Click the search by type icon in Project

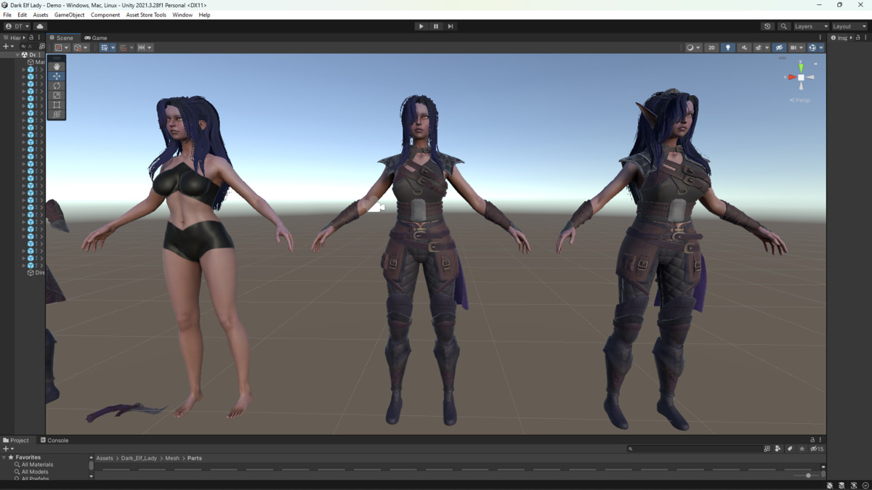pos(778,449)
